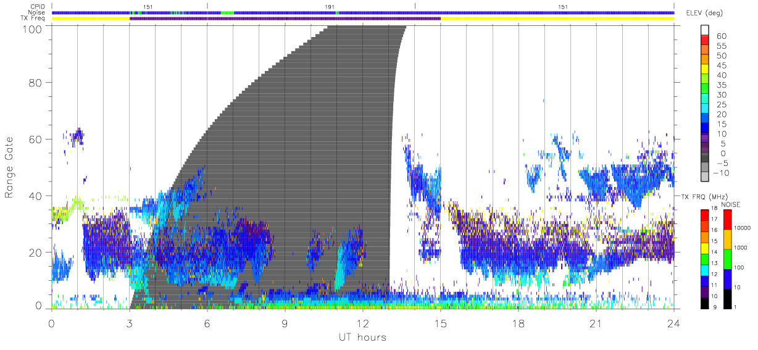
Task: Click the red 55–60 degree ELEV color band
Action: click(705, 41)
